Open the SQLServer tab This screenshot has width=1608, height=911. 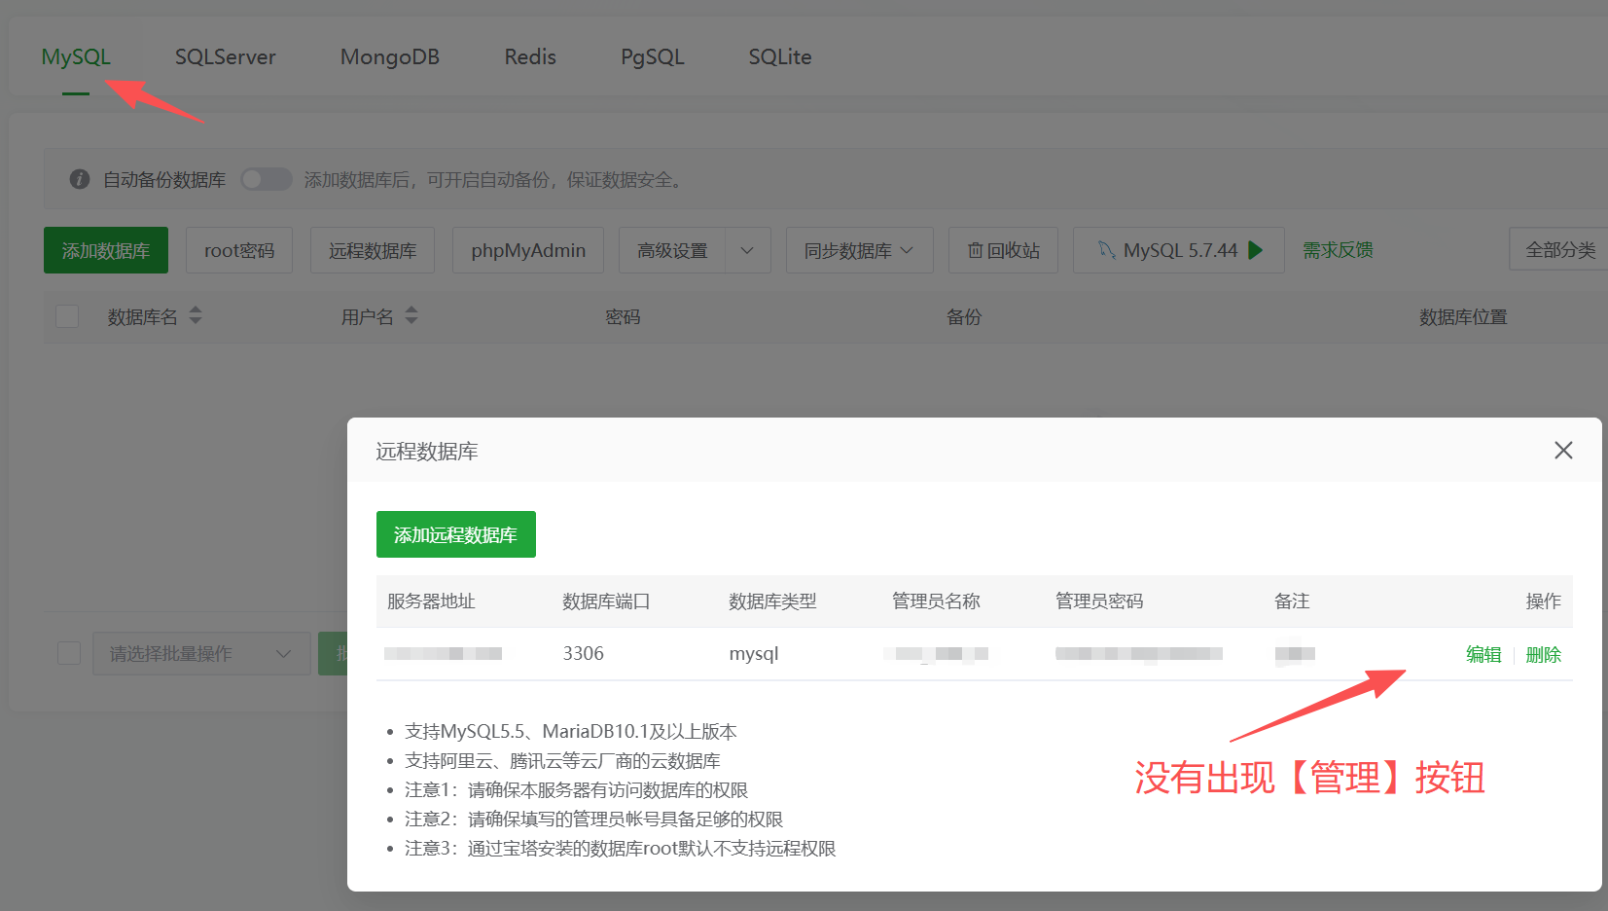225,56
